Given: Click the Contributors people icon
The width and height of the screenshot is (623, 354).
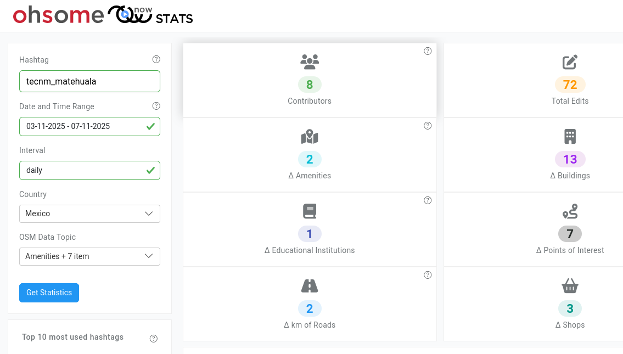Looking at the screenshot, I should click(x=310, y=61).
